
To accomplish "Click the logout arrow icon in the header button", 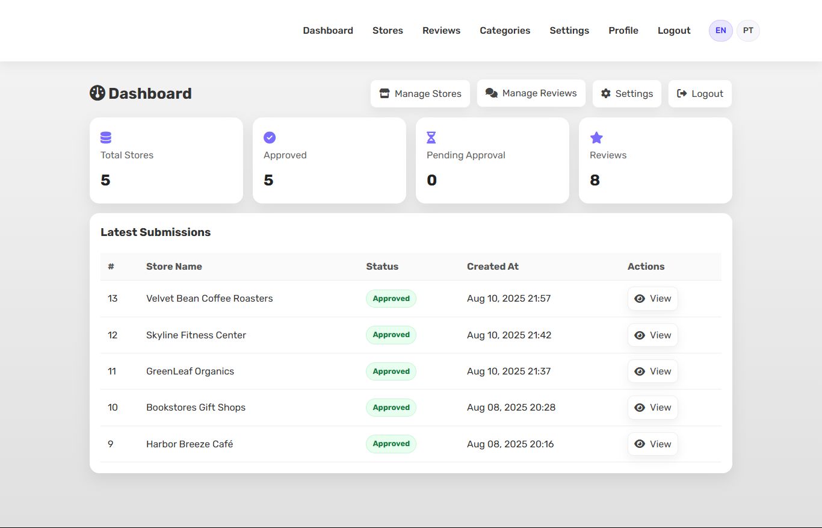I will point(682,94).
